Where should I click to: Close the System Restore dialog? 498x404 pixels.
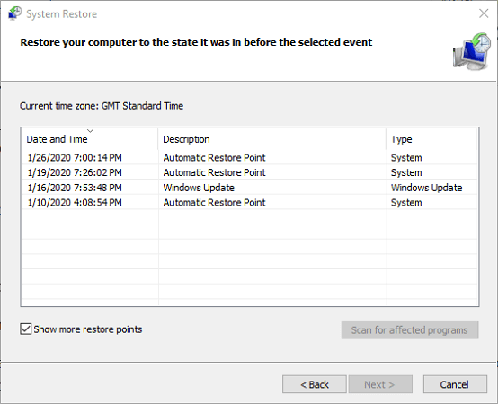tap(484, 13)
